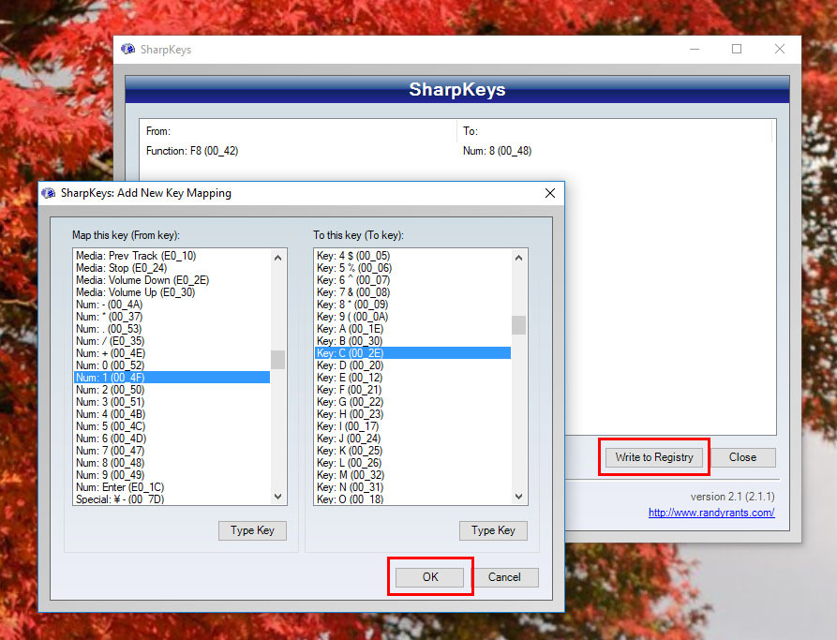Maximize the SharpKeys main window
The width and height of the screenshot is (837, 640).
click(x=737, y=50)
